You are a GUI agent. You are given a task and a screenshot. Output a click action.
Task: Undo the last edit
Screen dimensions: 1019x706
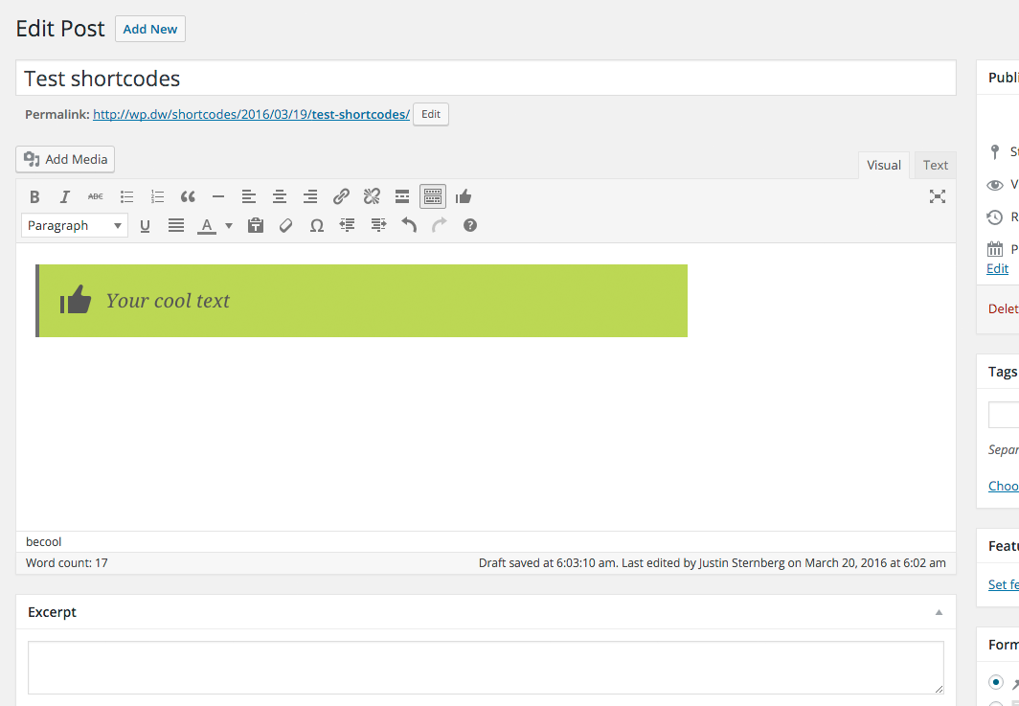pyautogui.click(x=409, y=225)
